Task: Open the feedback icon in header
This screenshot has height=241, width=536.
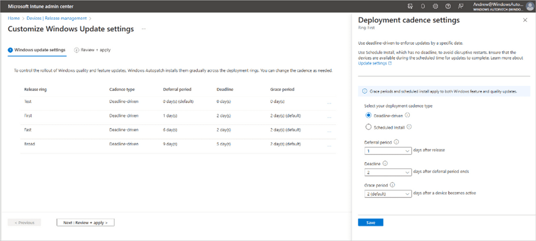Action: coord(460,6)
